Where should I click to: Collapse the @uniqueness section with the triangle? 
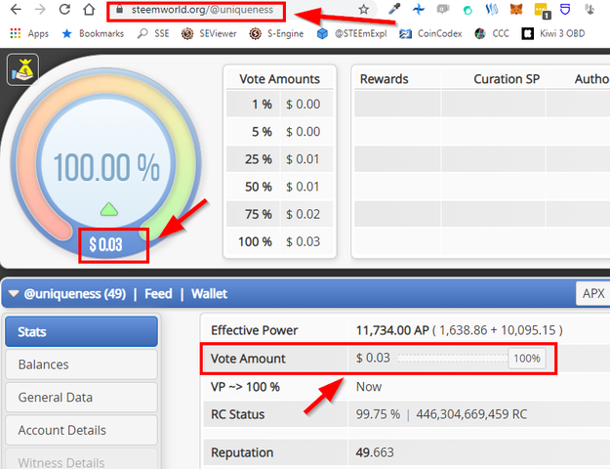click(x=14, y=294)
